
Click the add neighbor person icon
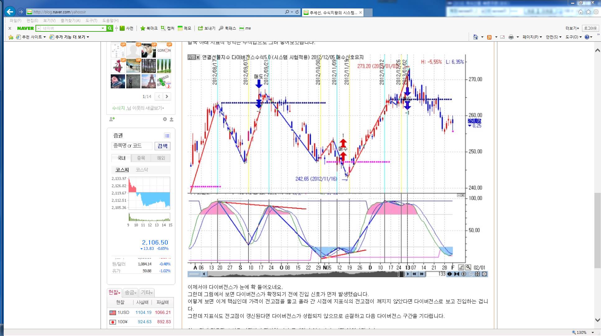(112, 119)
